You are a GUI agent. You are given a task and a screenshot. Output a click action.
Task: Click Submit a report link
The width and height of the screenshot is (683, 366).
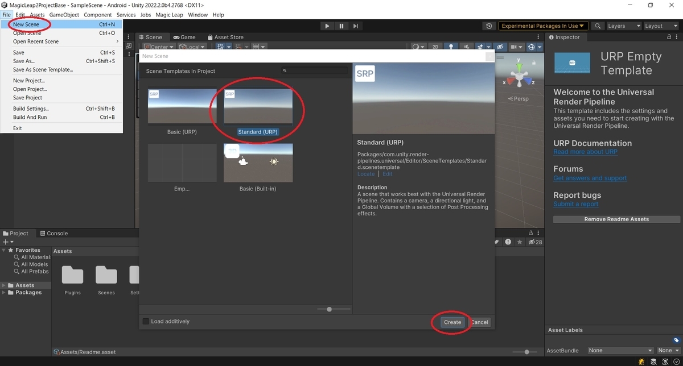pyautogui.click(x=575, y=204)
